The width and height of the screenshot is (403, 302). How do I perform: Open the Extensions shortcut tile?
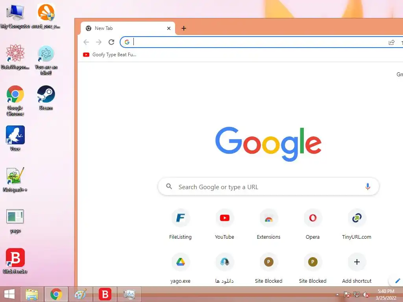point(268,225)
